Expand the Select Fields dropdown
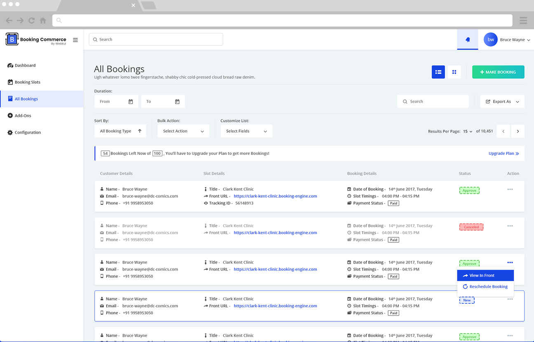Viewport: 534px width, 342px height. point(246,131)
